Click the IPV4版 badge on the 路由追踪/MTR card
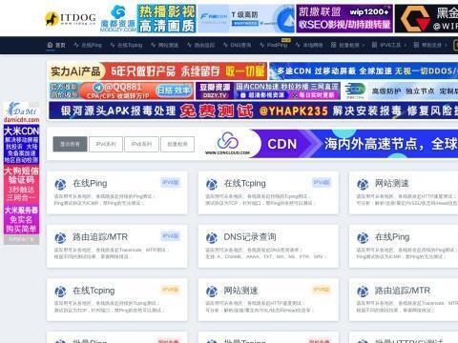Image resolution: width=458 pixels, height=343 pixels. (x=171, y=236)
